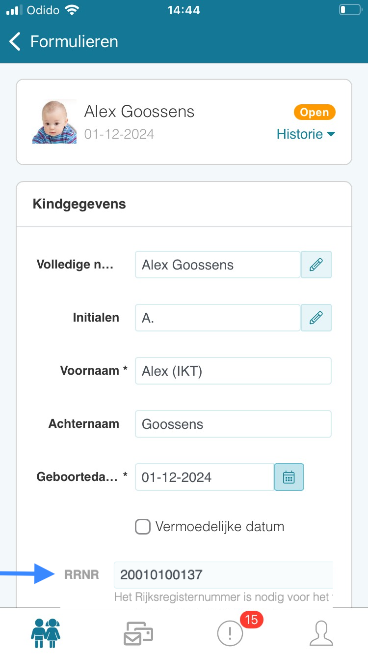Click pencil icon next to full name
Screen dimensions: 368x656
tap(316, 265)
